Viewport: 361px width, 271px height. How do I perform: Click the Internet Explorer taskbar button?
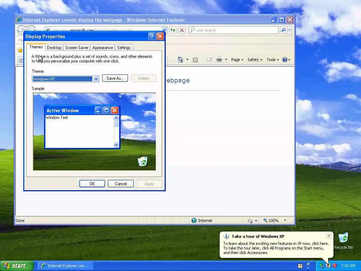click(65, 266)
